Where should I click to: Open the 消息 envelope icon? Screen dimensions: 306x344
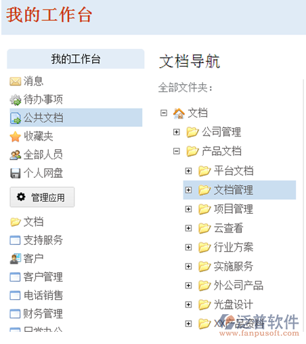[x=15, y=81]
